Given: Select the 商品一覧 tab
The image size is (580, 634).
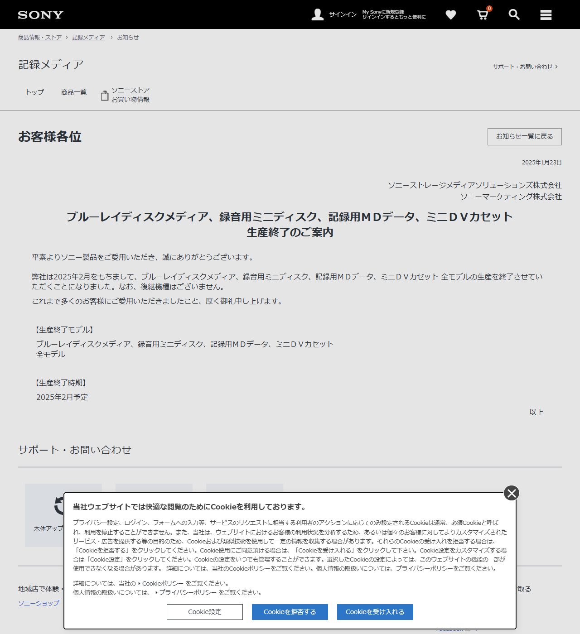Looking at the screenshot, I should [74, 92].
